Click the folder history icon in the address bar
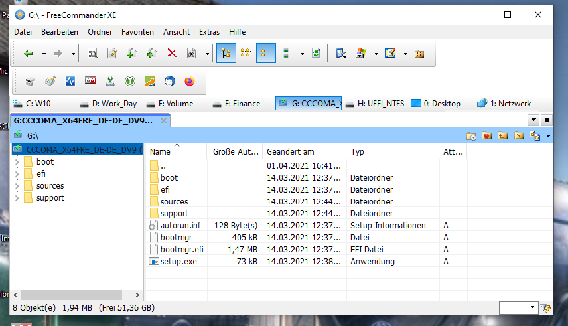This screenshot has width=568, height=326. coord(471,136)
